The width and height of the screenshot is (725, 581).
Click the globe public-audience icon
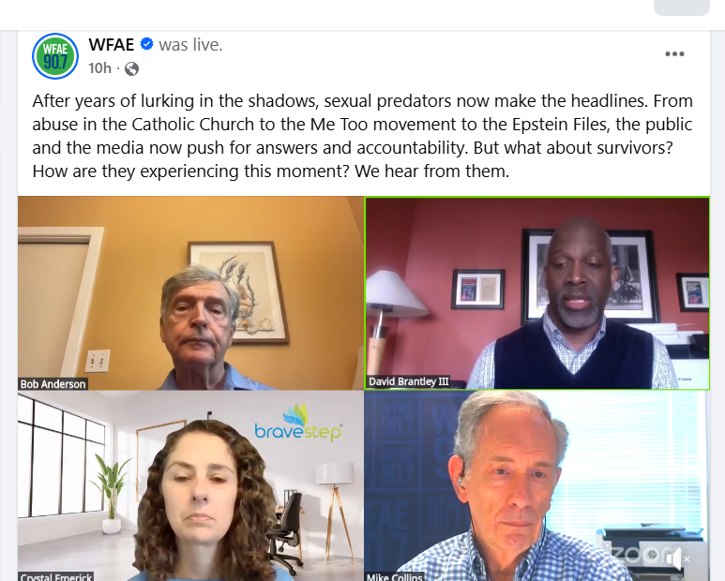click(132, 68)
